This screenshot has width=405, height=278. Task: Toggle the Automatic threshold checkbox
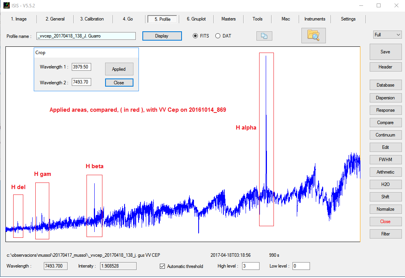click(163, 266)
